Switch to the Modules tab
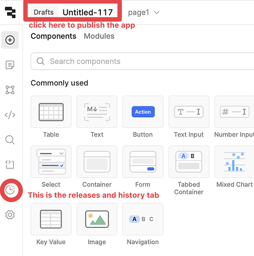 pos(99,36)
